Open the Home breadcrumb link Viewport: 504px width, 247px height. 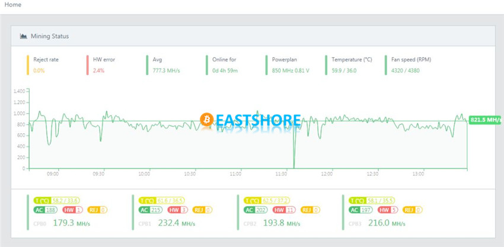pyautogui.click(x=13, y=5)
